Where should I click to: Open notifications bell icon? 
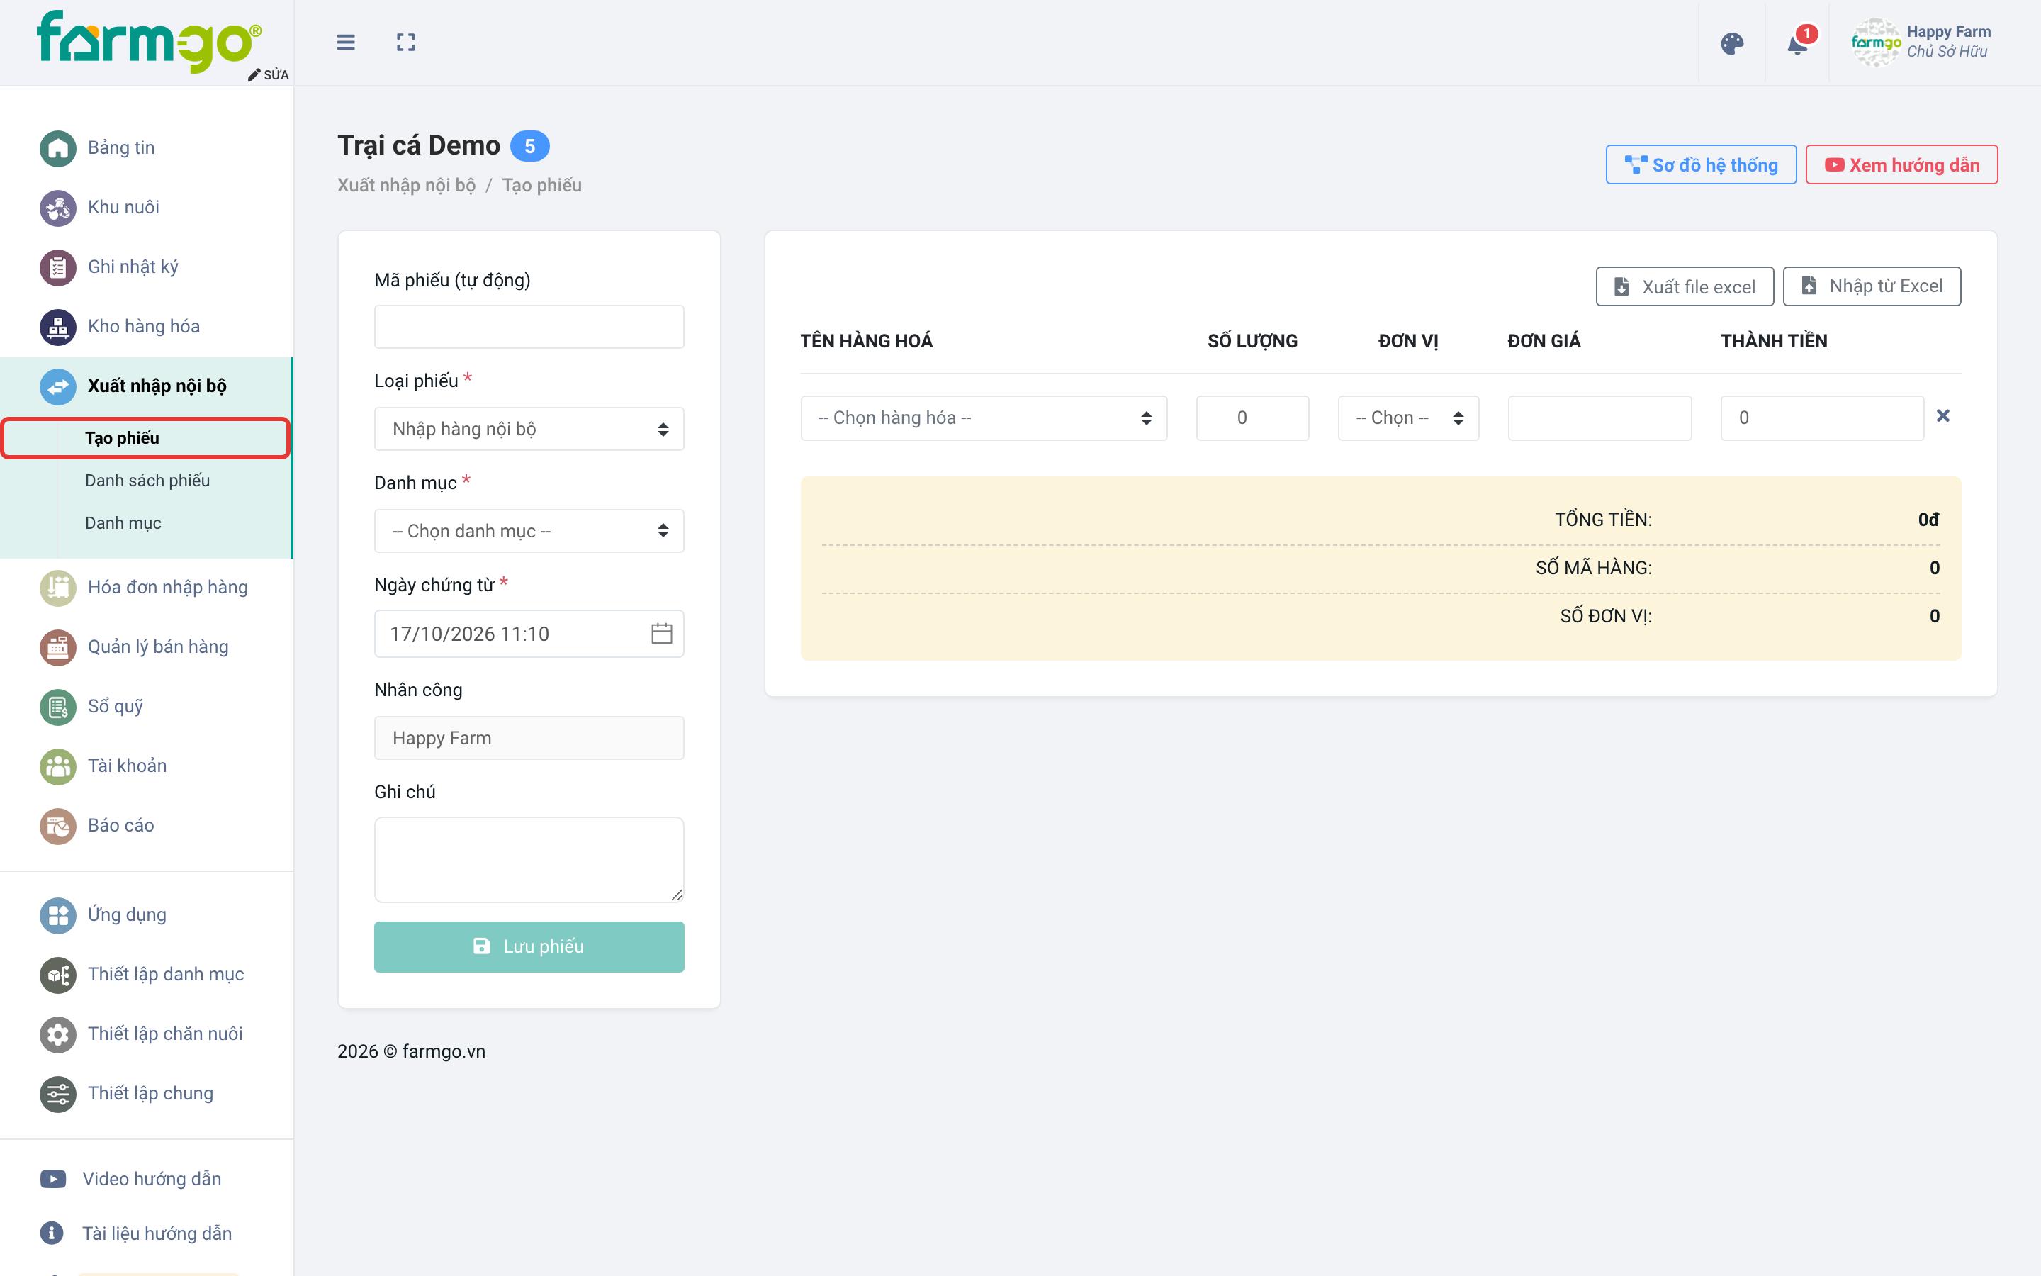click(1797, 43)
